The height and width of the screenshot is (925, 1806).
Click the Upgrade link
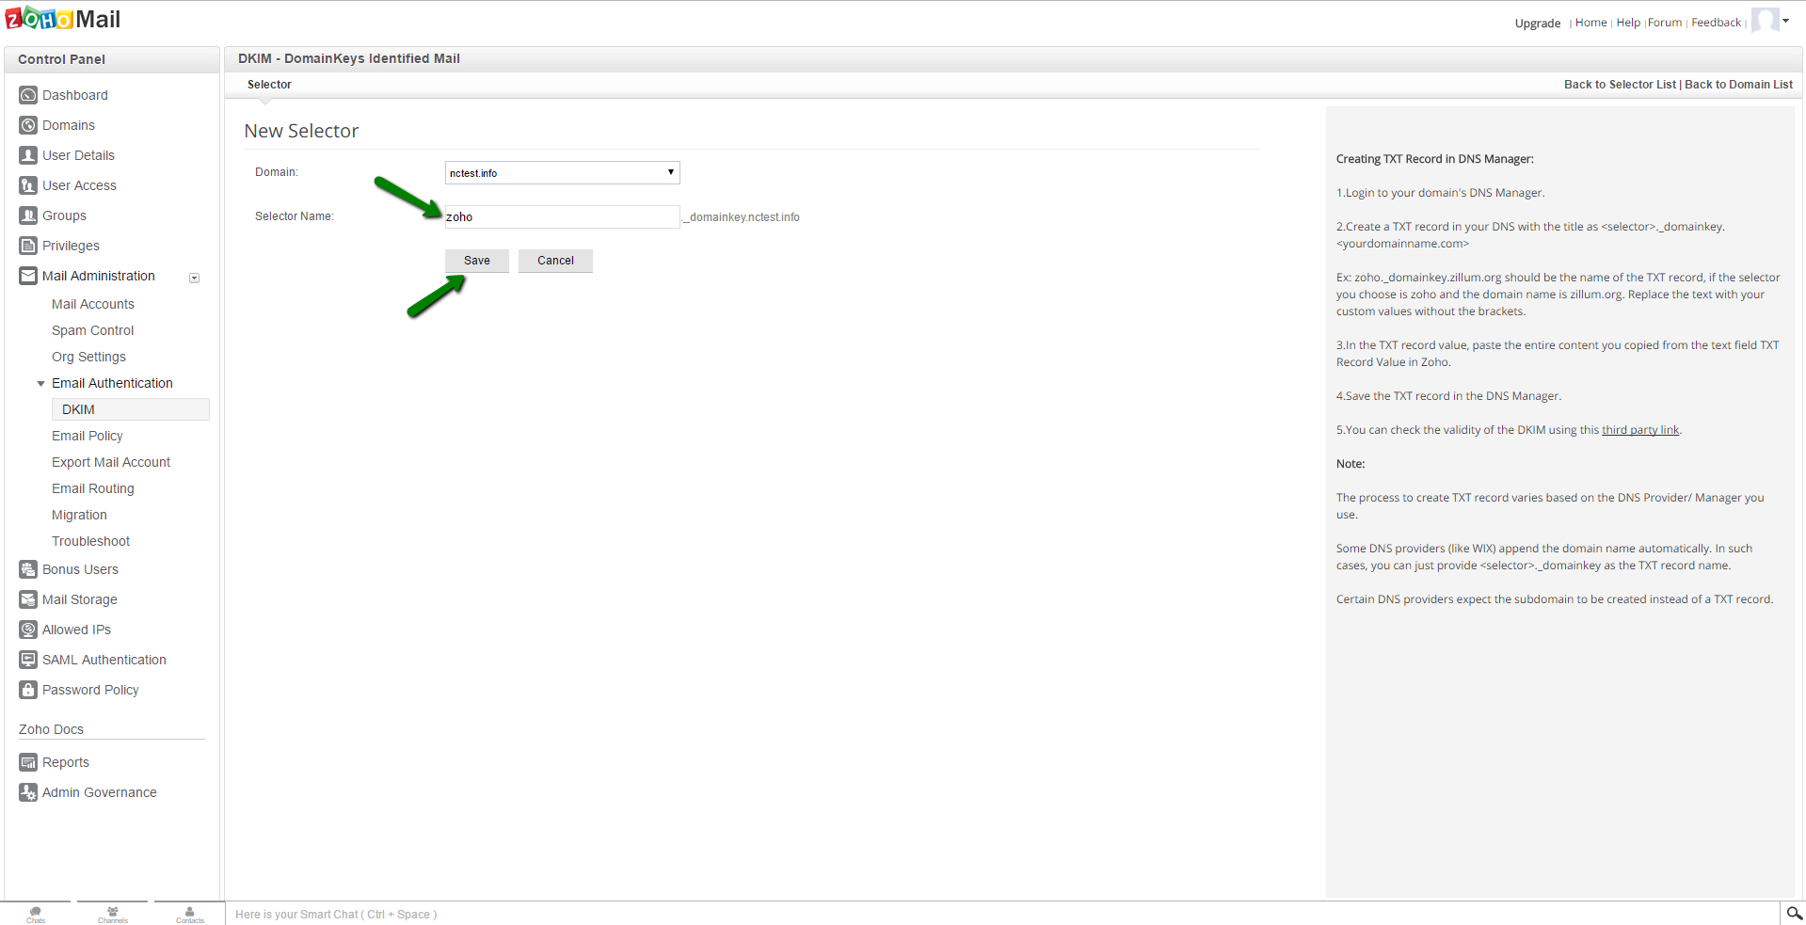coord(1538,24)
